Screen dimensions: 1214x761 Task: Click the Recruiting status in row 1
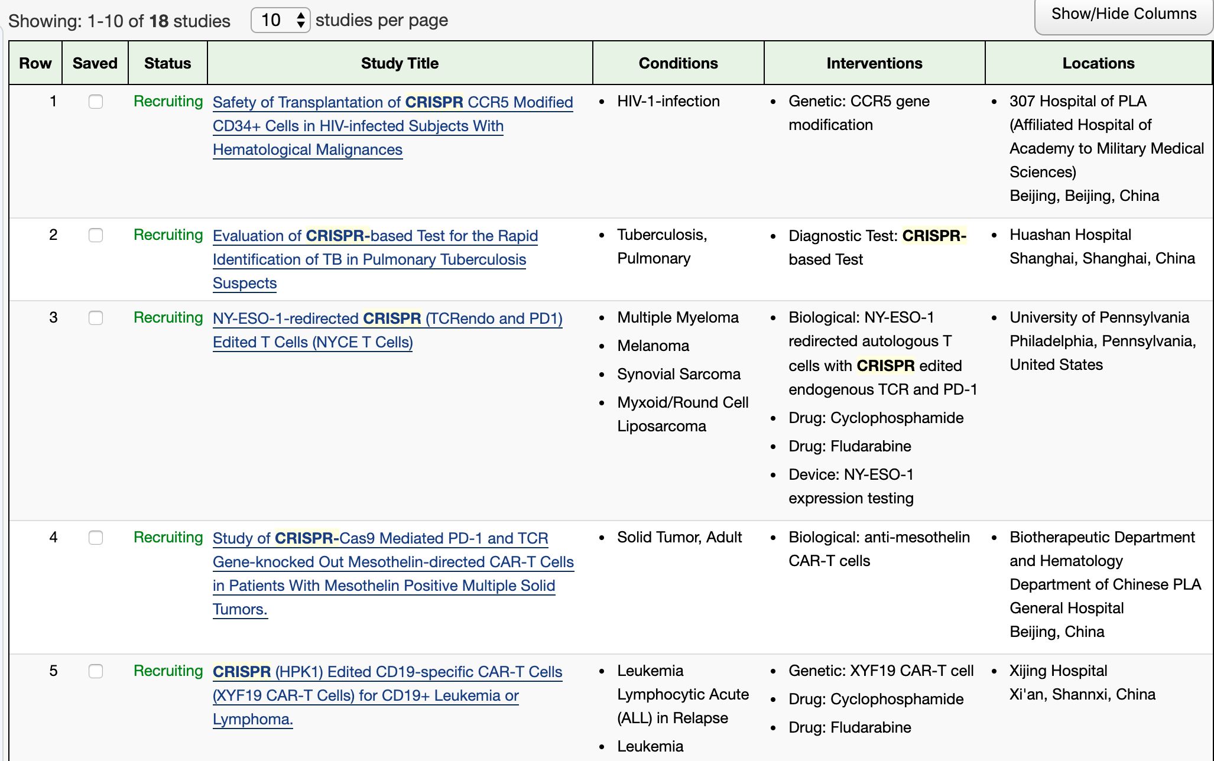[x=168, y=101]
